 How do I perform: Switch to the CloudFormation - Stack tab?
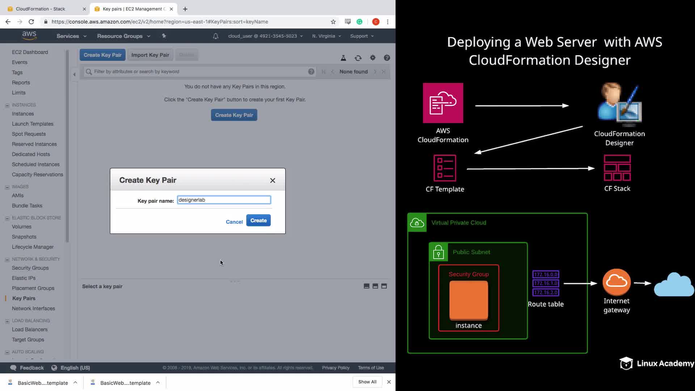[41, 9]
